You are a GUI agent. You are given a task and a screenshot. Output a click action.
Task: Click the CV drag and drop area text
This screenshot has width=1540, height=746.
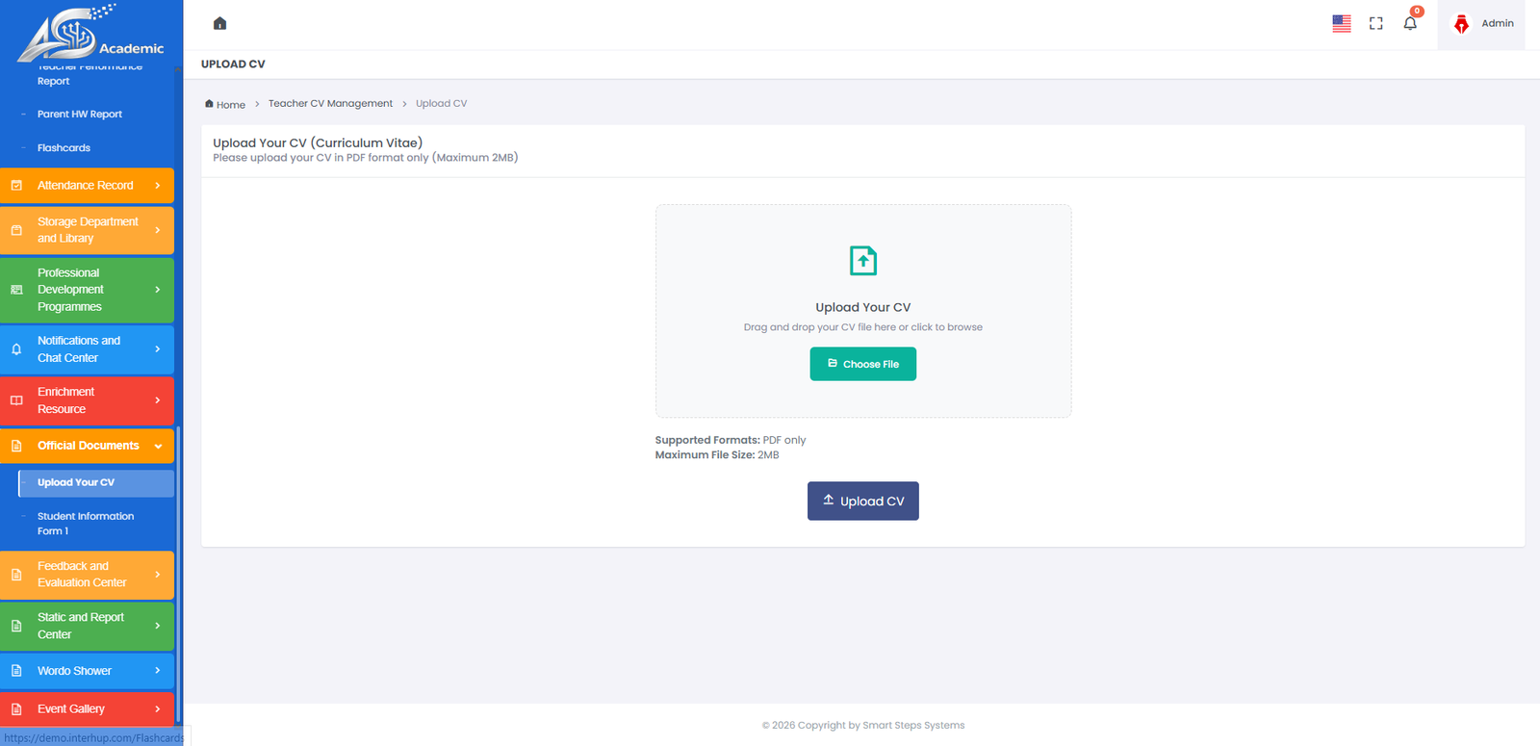pos(862,327)
